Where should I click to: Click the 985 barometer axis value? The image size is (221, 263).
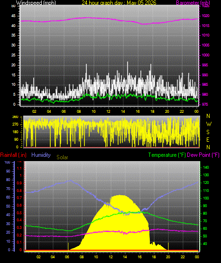pyautogui.click(x=205, y=84)
